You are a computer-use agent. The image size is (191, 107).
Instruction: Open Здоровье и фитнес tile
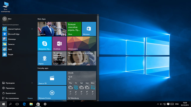pos(81,58)
